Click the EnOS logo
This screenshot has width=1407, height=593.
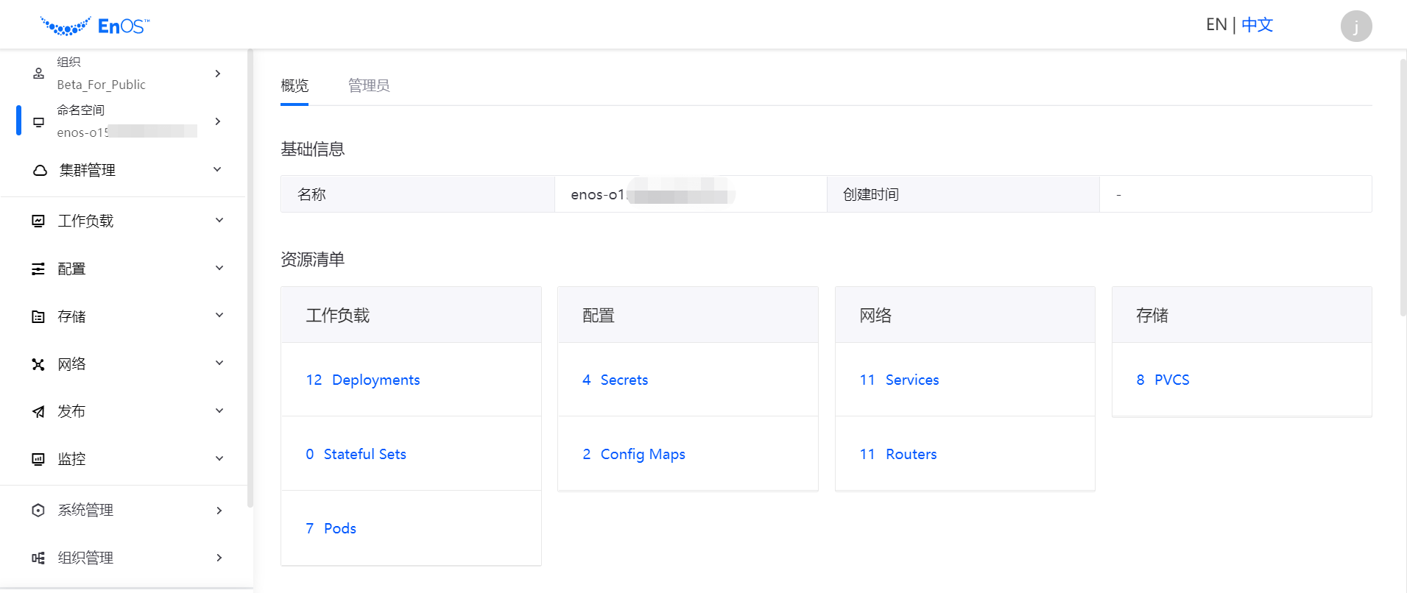tap(95, 26)
